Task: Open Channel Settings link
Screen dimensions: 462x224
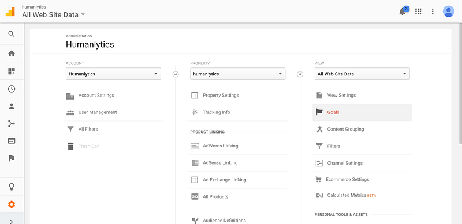Action: click(x=345, y=163)
